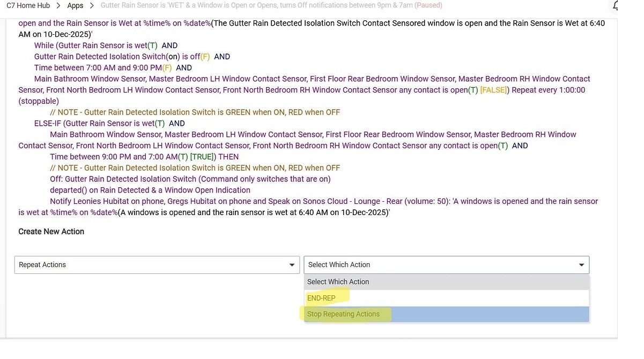Screen dimensions: 644x359
Task: Click the Create New Action heading
Action: coord(51,232)
